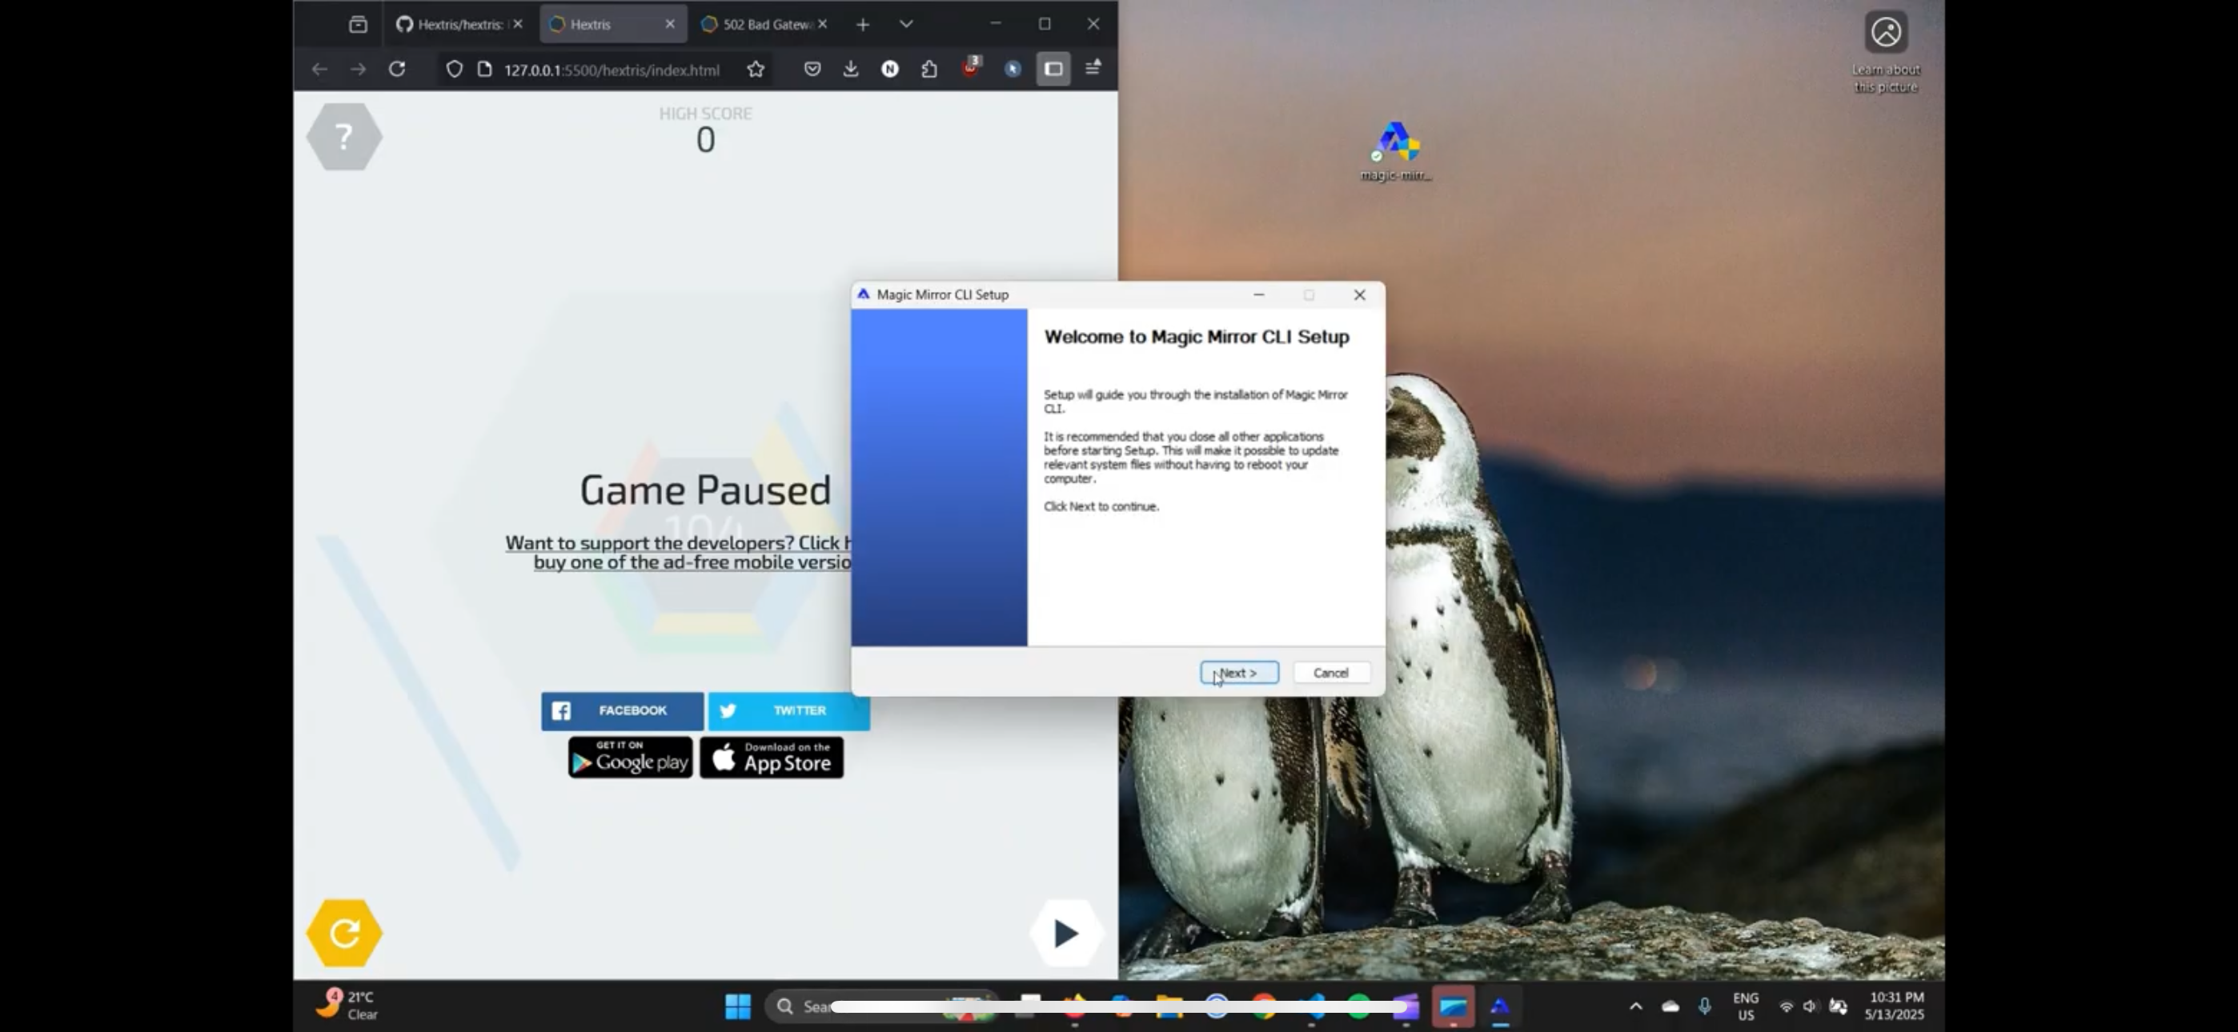Bookmark page with the star icon
Image resolution: width=2238 pixels, height=1032 pixels.
coord(755,70)
